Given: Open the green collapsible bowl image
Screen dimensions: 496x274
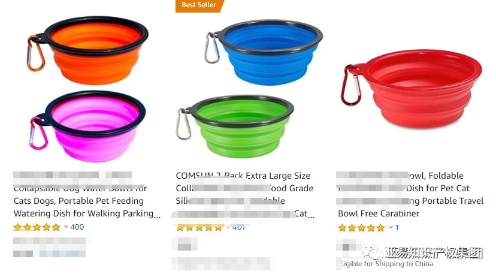Looking at the screenshot, I should [235, 126].
